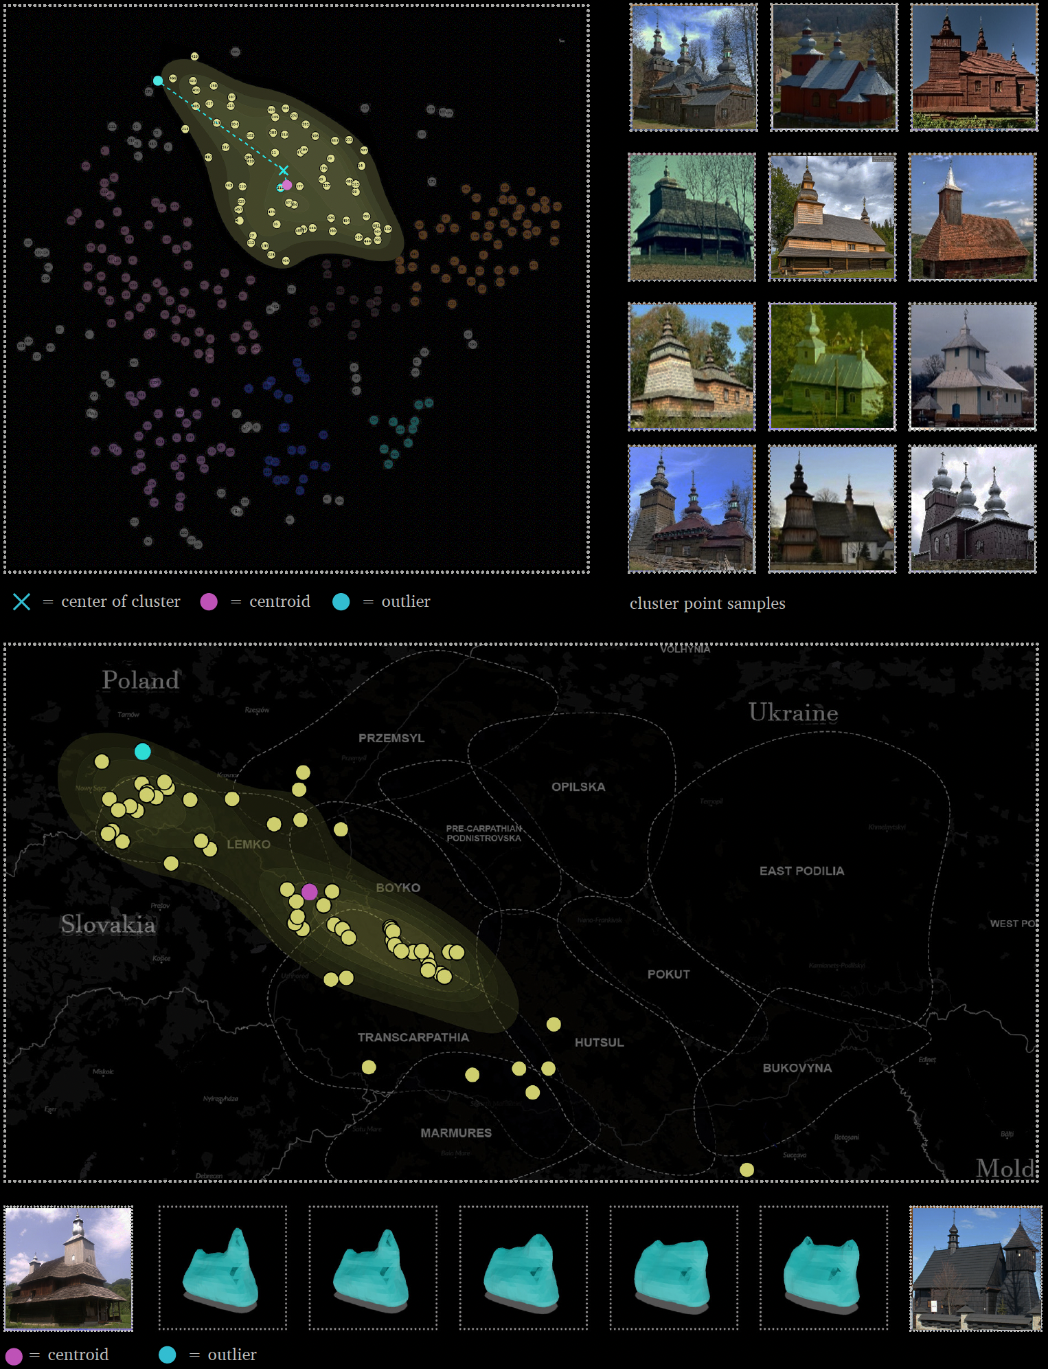Open the centroid church photo in bottom row
The width and height of the screenshot is (1048, 1369).
coord(69,1269)
